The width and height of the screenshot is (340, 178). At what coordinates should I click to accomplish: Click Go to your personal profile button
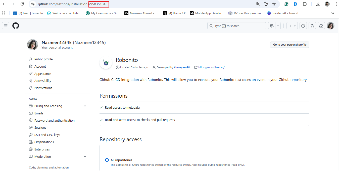point(290,45)
